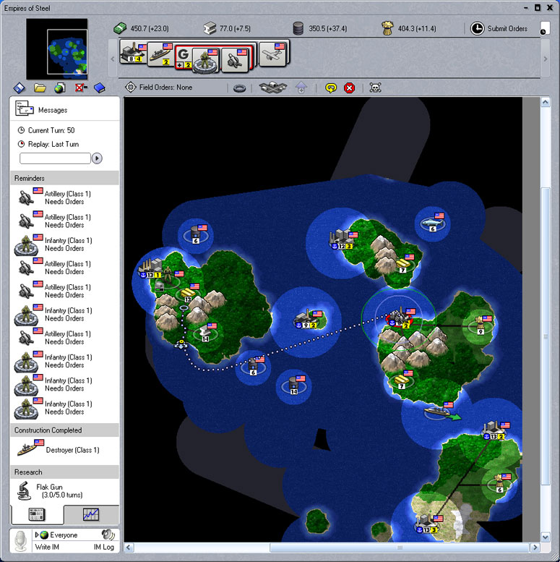The height and width of the screenshot is (562, 560).
Task: Click the unit bar right arrow
Action: coord(546,59)
